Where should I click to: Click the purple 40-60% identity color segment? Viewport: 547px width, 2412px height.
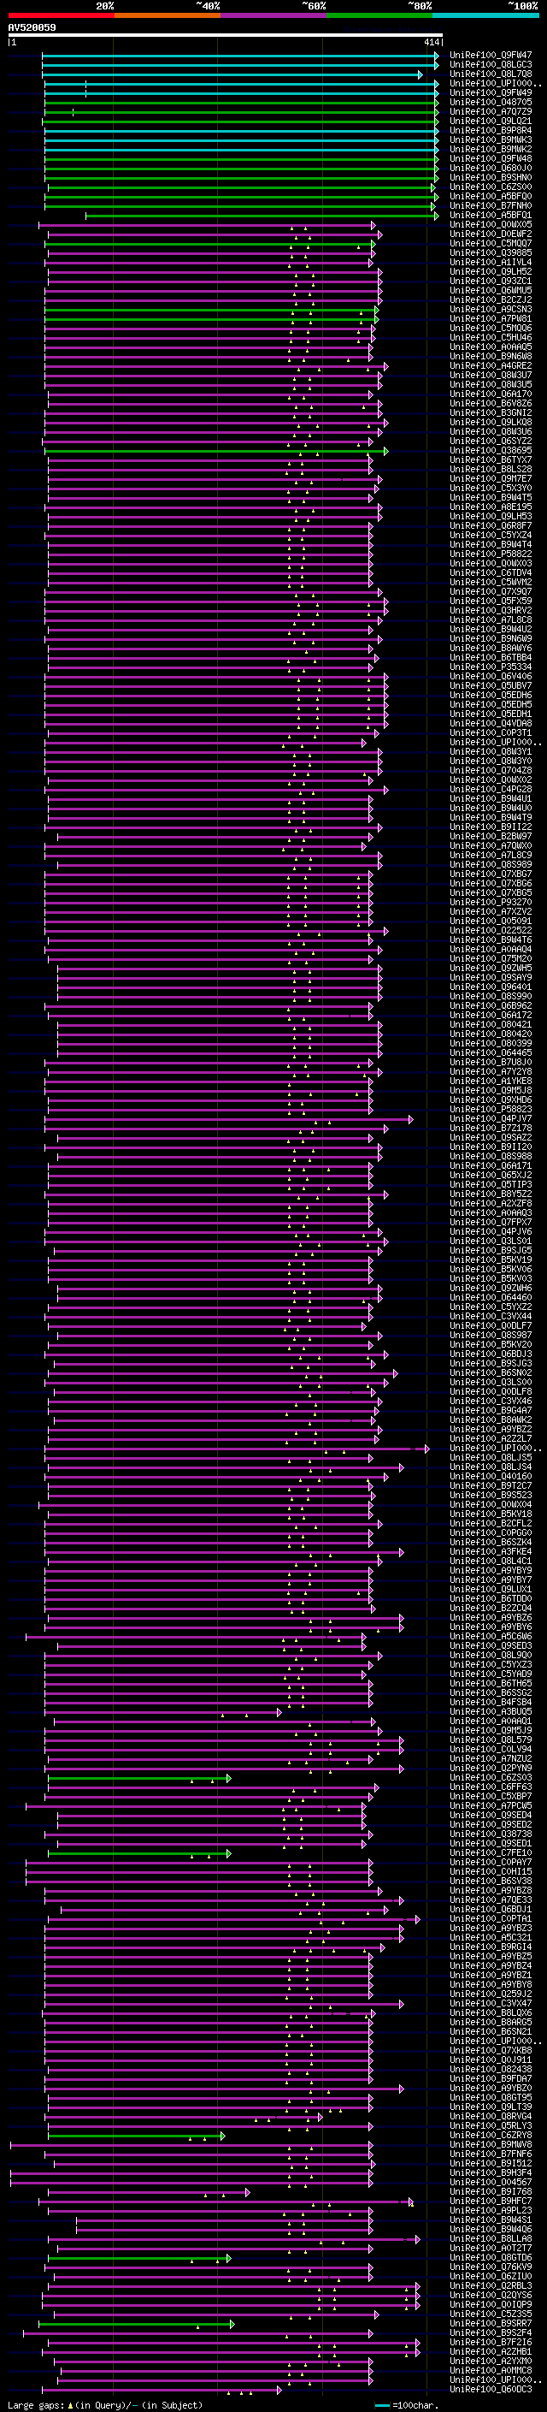[274, 15]
